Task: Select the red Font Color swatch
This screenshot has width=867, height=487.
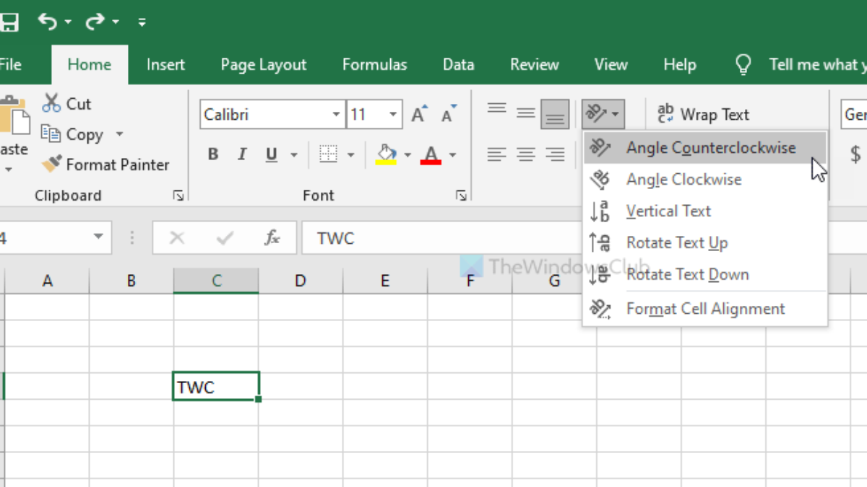Action: 431,154
